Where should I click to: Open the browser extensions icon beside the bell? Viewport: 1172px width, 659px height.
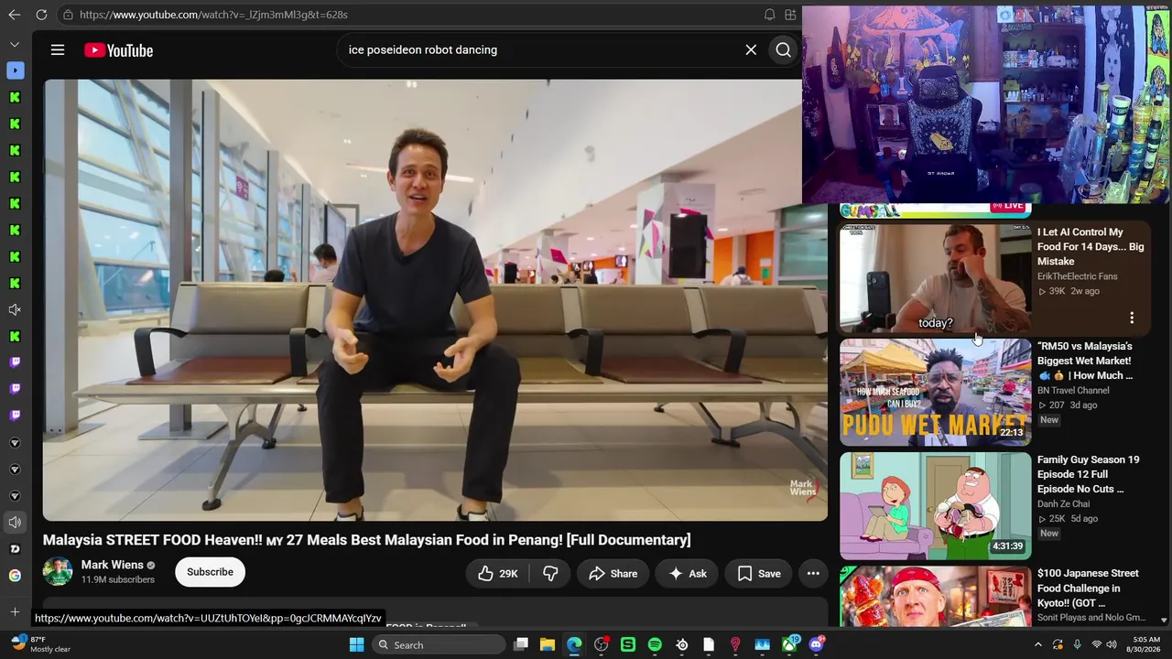tap(790, 15)
